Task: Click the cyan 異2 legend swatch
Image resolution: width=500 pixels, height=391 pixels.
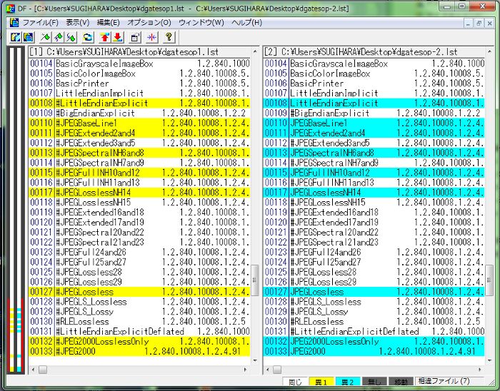Action: [348, 382]
